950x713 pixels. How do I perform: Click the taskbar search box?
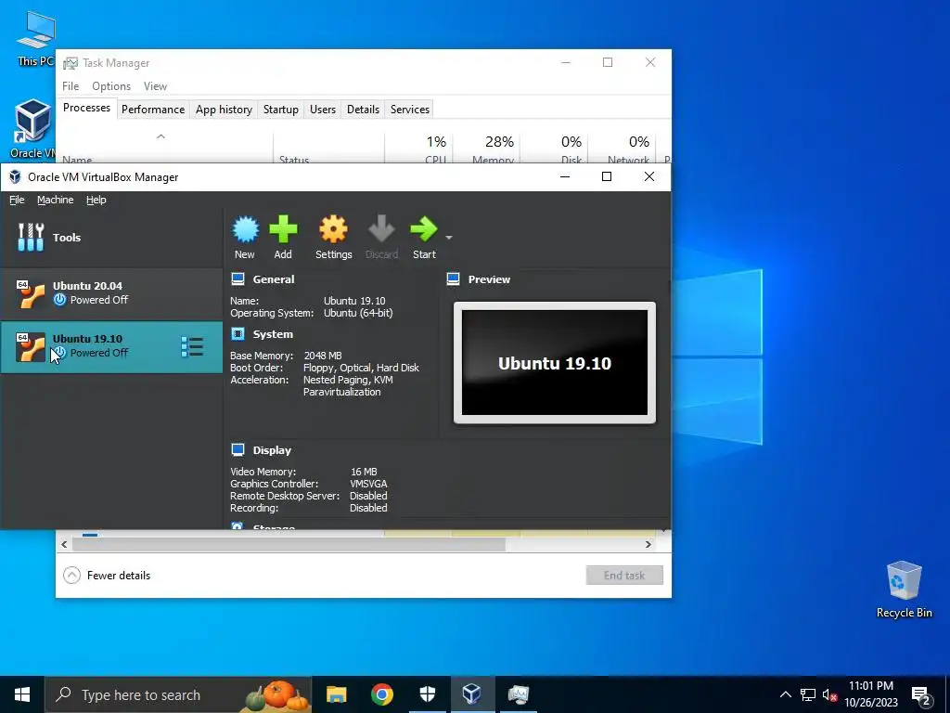pos(178,694)
